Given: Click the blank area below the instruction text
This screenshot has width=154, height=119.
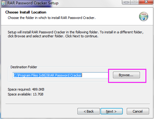Looking at the screenshot, I should click(x=77, y=51).
